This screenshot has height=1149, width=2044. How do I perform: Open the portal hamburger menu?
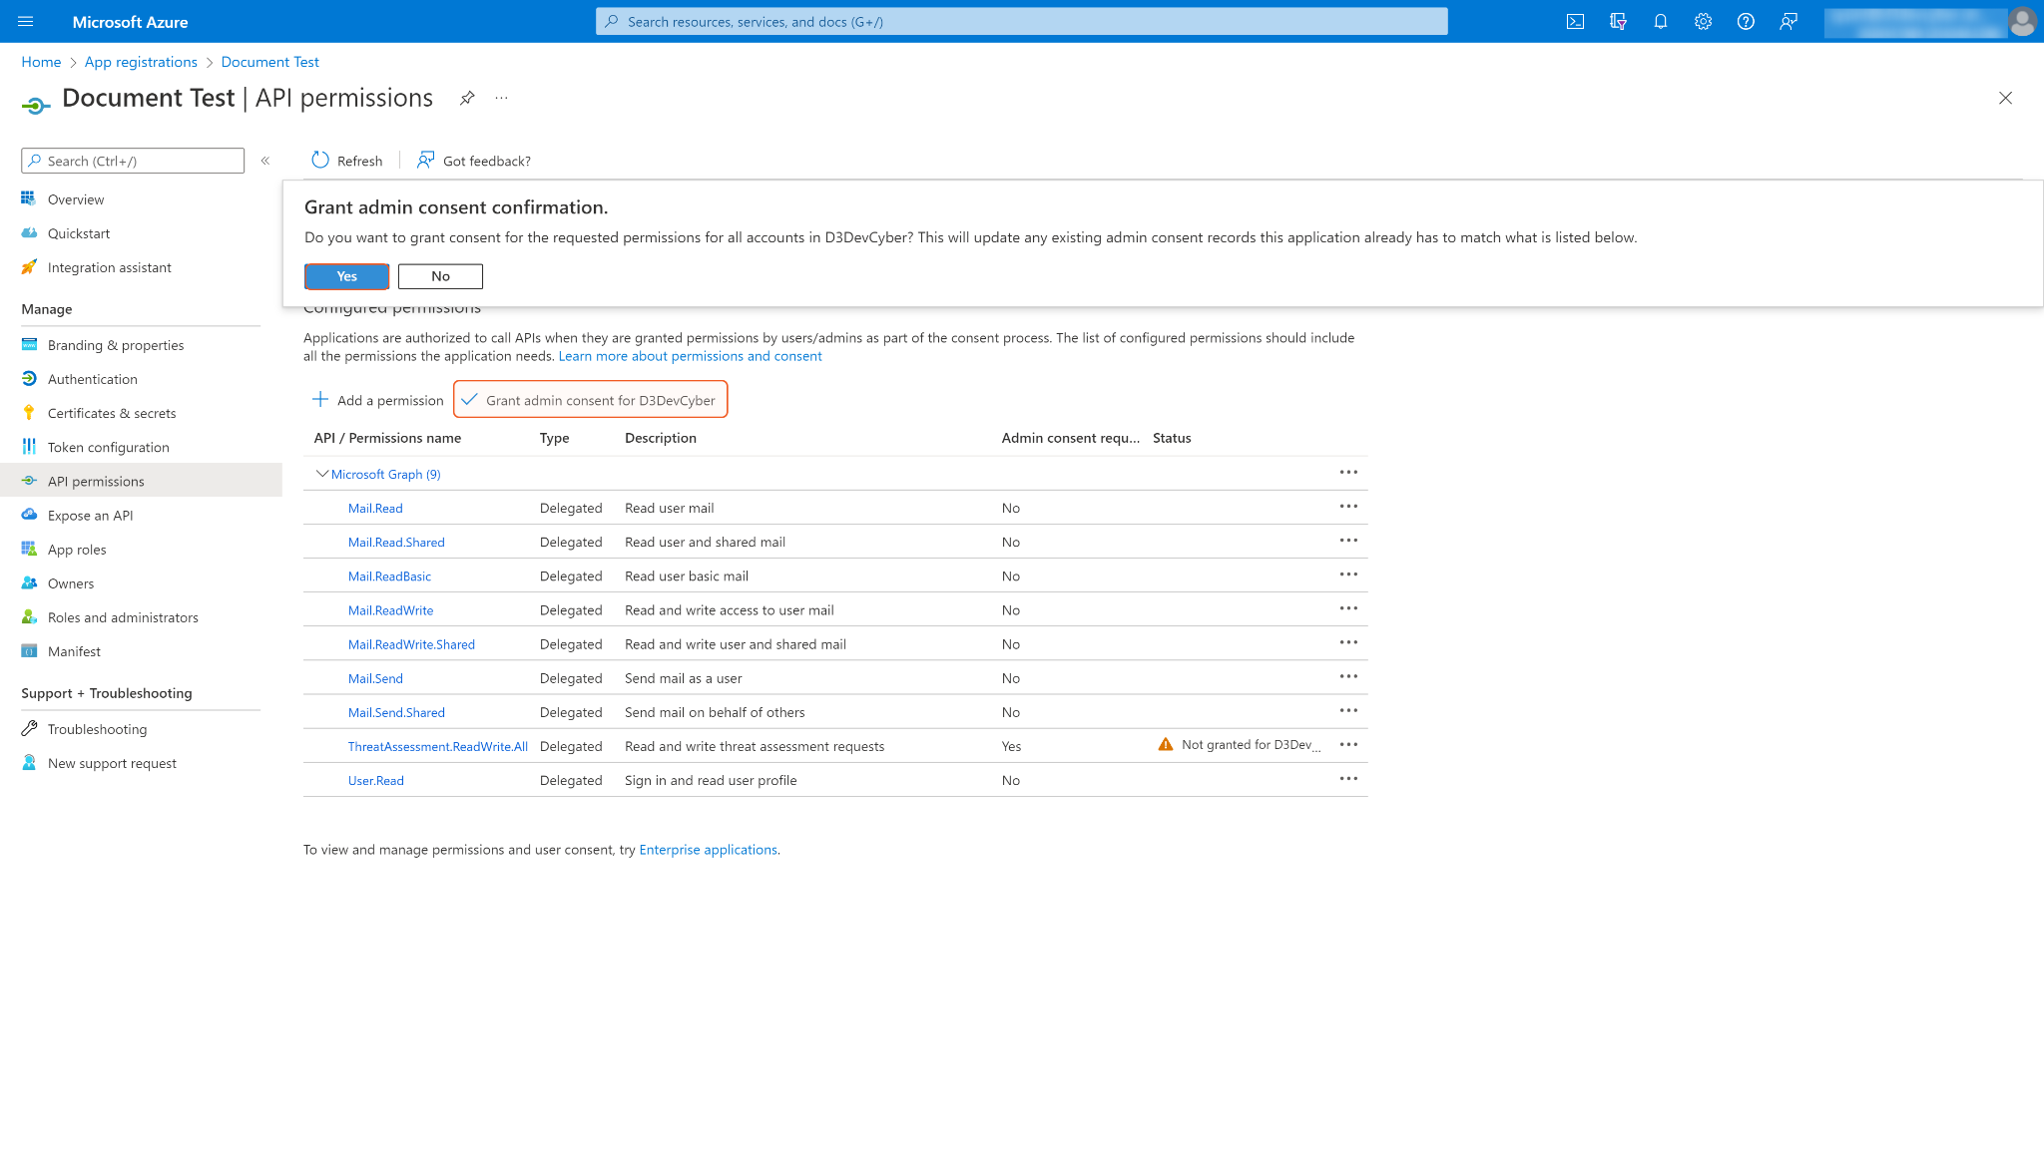(26, 22)
